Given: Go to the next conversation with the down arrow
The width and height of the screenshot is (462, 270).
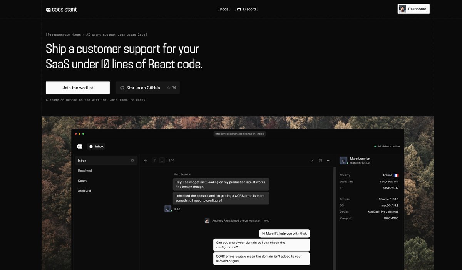Looking at the screenshot, I should (x=162, y=160).
